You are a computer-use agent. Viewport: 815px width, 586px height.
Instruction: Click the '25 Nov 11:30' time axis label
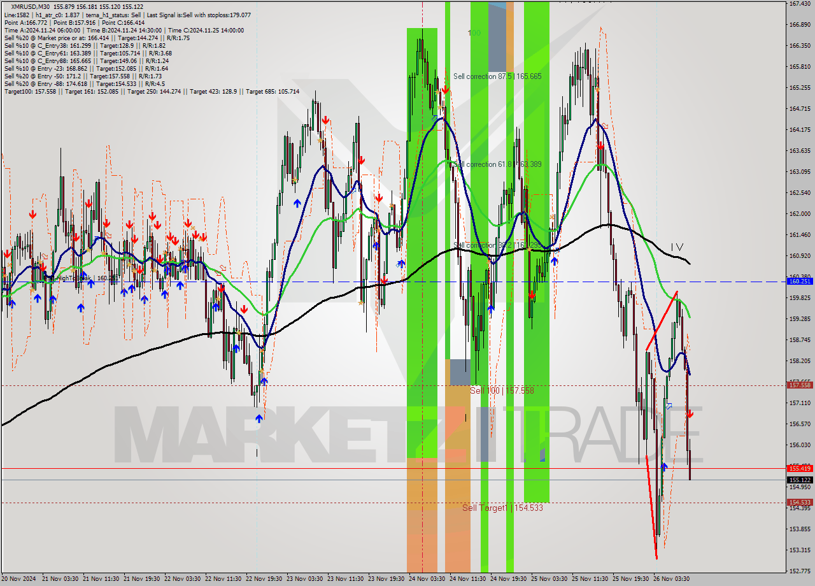click(x=591, y=579)
